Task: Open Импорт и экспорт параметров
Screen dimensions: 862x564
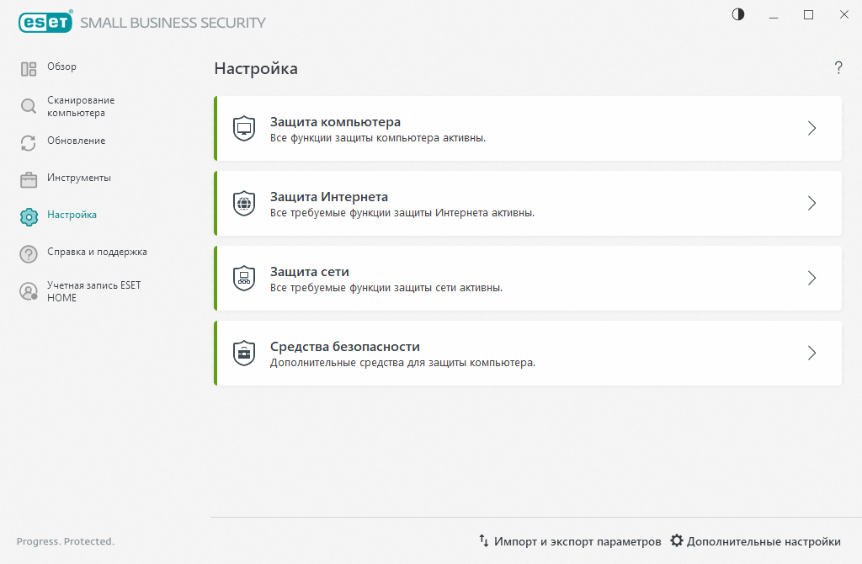Action: coord(570,541)
